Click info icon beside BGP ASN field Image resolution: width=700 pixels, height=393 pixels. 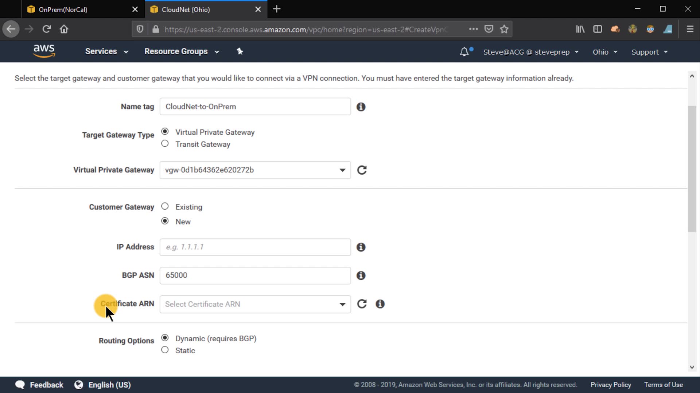(361, 275)
